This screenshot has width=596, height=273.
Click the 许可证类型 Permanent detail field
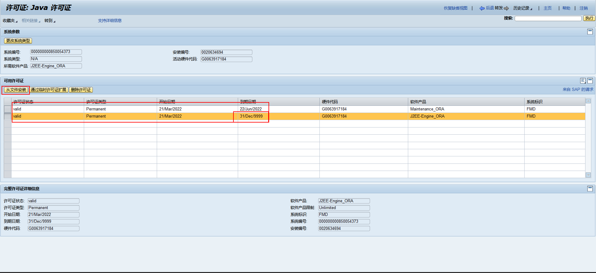click(53, 208)
